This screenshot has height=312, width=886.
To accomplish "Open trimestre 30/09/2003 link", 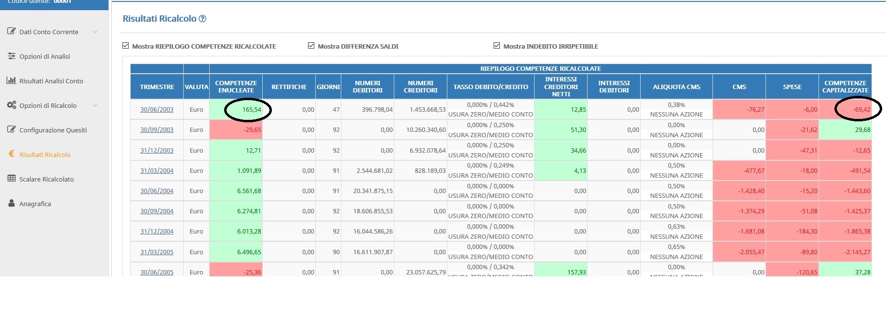I will [157, 130].
